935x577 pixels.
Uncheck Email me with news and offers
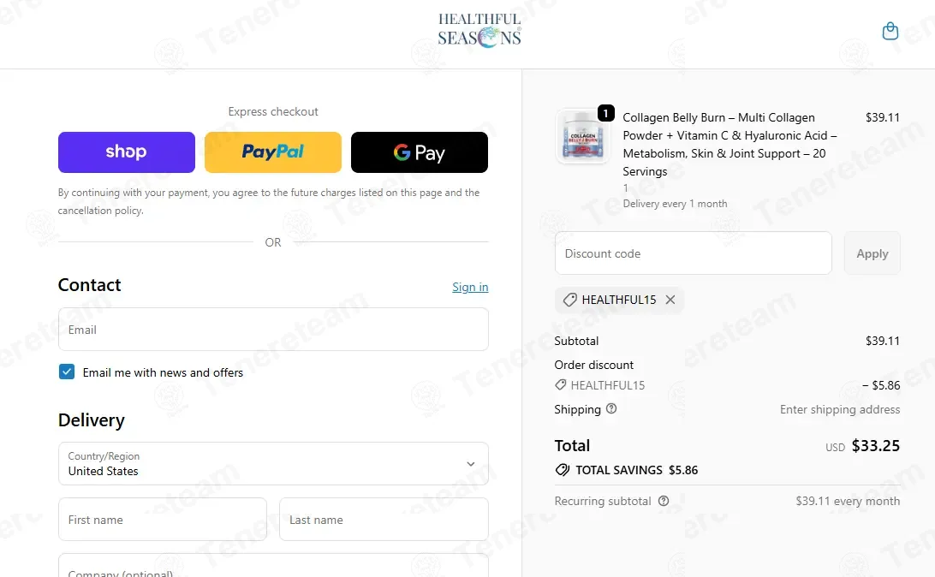[67, 372]
